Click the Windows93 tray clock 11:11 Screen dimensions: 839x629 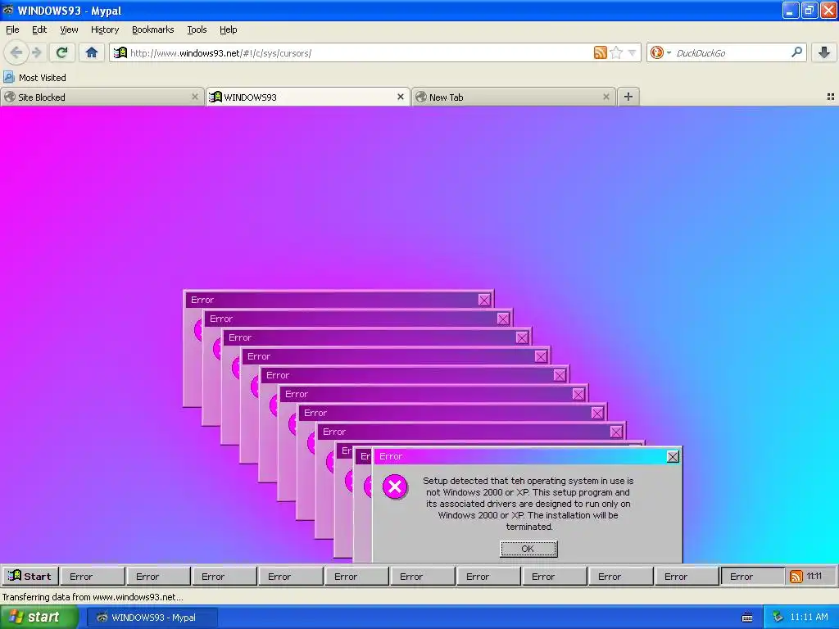coord(814,576)
